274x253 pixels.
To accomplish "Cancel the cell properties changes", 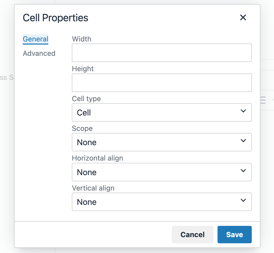I will [192, 235].
